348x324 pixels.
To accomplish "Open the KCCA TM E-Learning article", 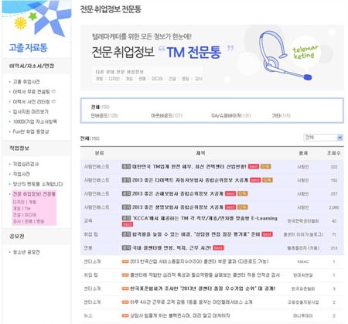I will [205, 218].
